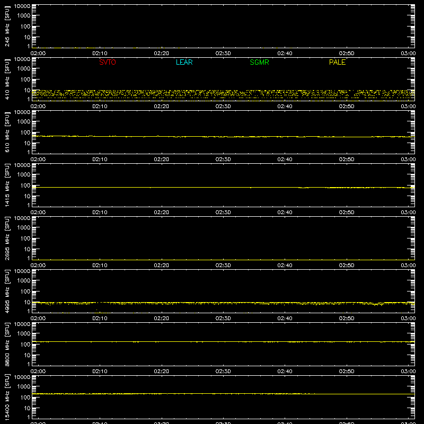Click the 15400 MHz [SFU] axis title

click(x=7, y=397)
